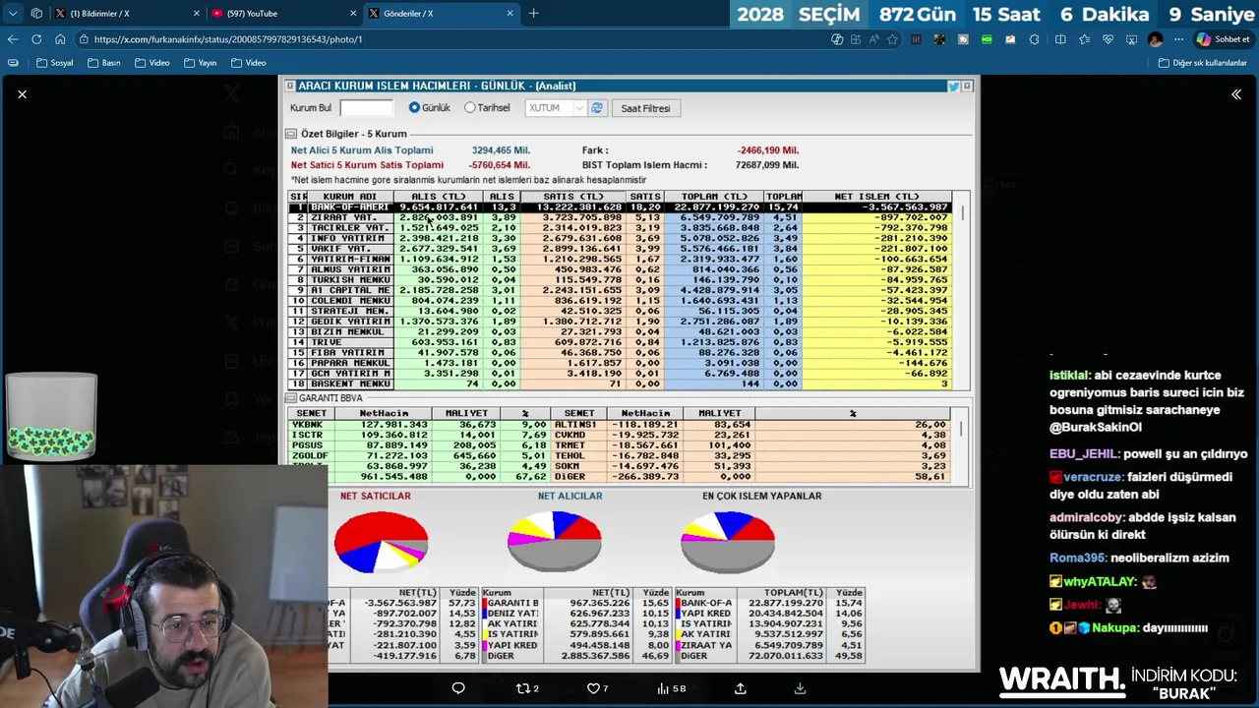Select the TACIRLER YAT. row
1259x708 pixels.
click(x=620, y=228)
